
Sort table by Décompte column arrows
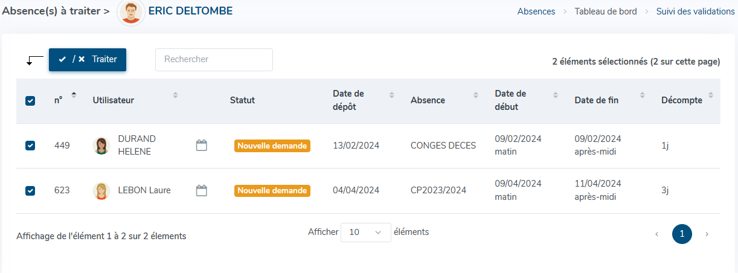click(711, 95)
